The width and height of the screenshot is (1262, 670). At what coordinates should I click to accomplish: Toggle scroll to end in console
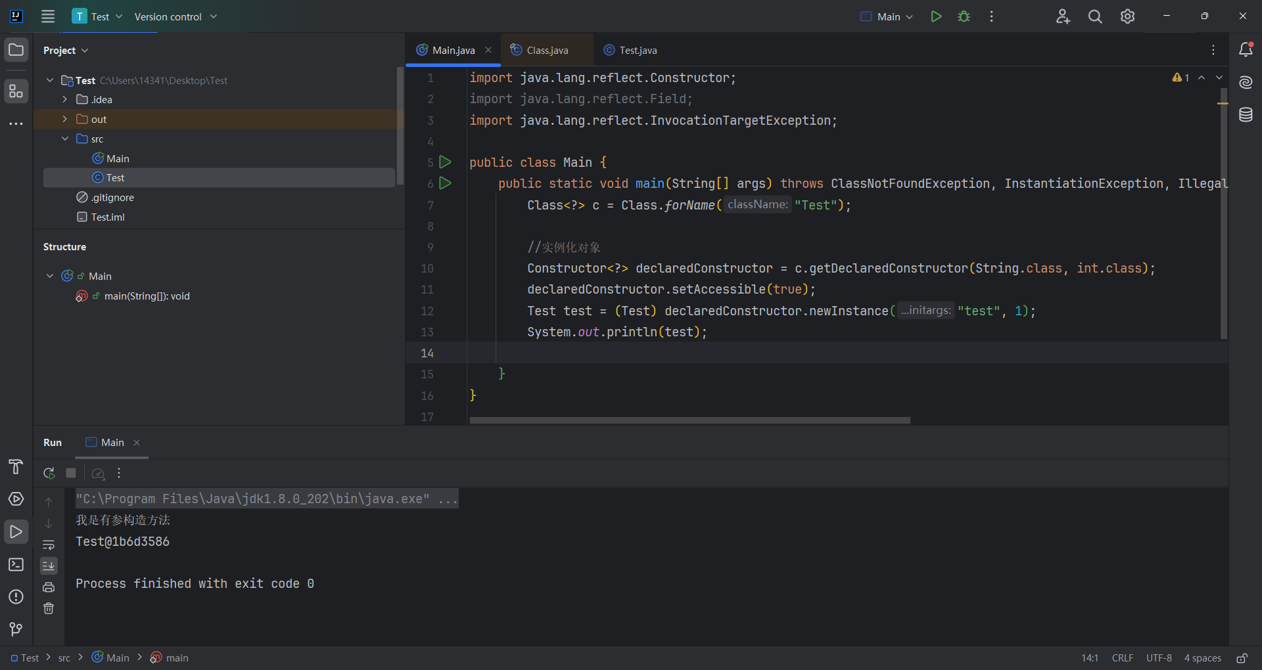pos(49,566)
